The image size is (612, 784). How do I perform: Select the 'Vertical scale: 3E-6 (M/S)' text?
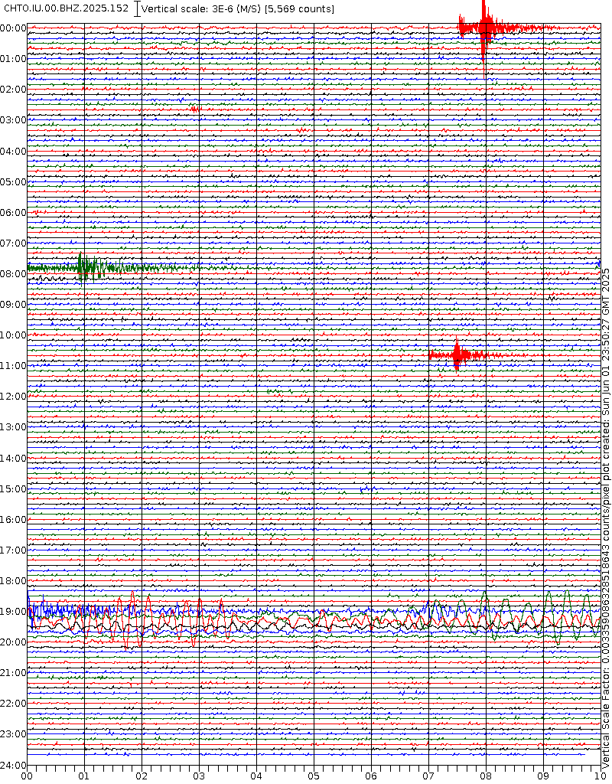pos(201,9)
